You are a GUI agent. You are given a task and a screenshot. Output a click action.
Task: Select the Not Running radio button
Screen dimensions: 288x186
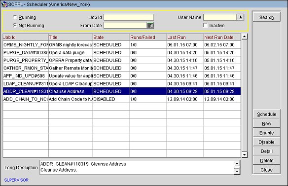point(15,25)
